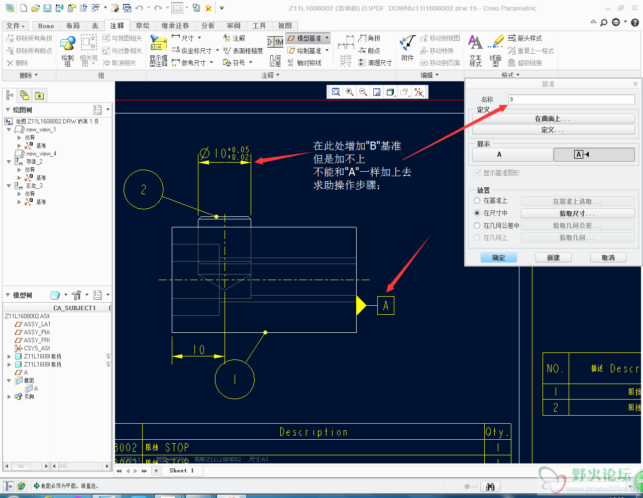Open 文本样式 text style

pos(475,51)
